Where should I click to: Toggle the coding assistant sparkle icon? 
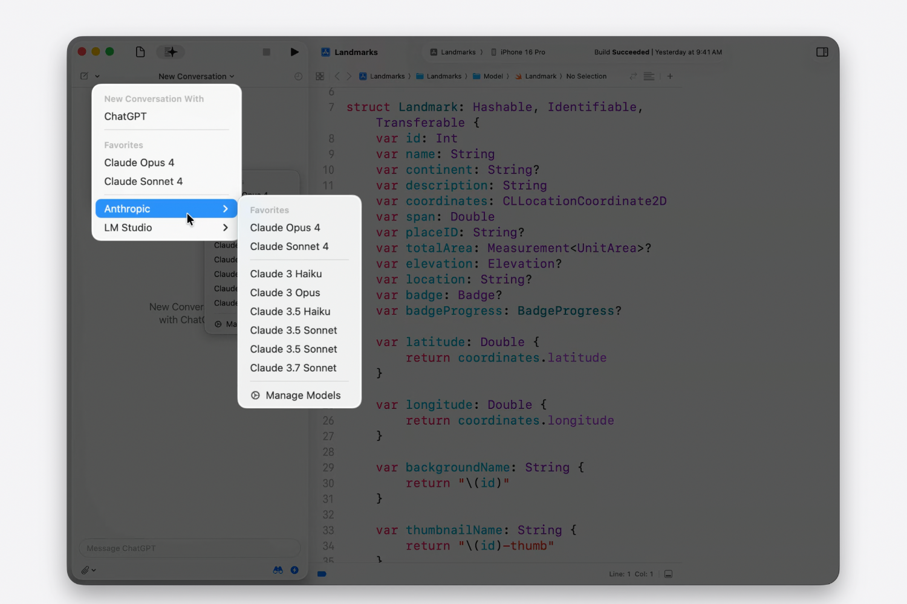[171, 52]
